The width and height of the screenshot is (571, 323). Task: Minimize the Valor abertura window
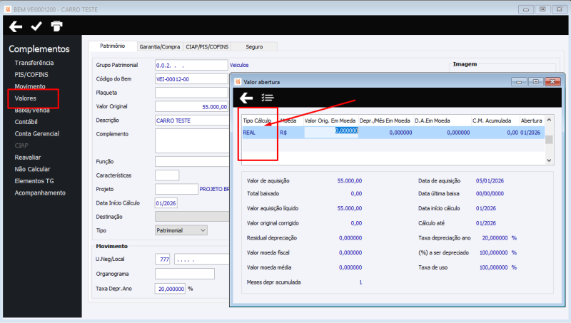click(x=519, y=82)
